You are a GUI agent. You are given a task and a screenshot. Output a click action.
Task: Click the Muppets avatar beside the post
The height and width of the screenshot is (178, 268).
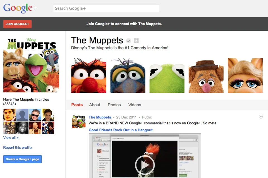coord(79,122)
